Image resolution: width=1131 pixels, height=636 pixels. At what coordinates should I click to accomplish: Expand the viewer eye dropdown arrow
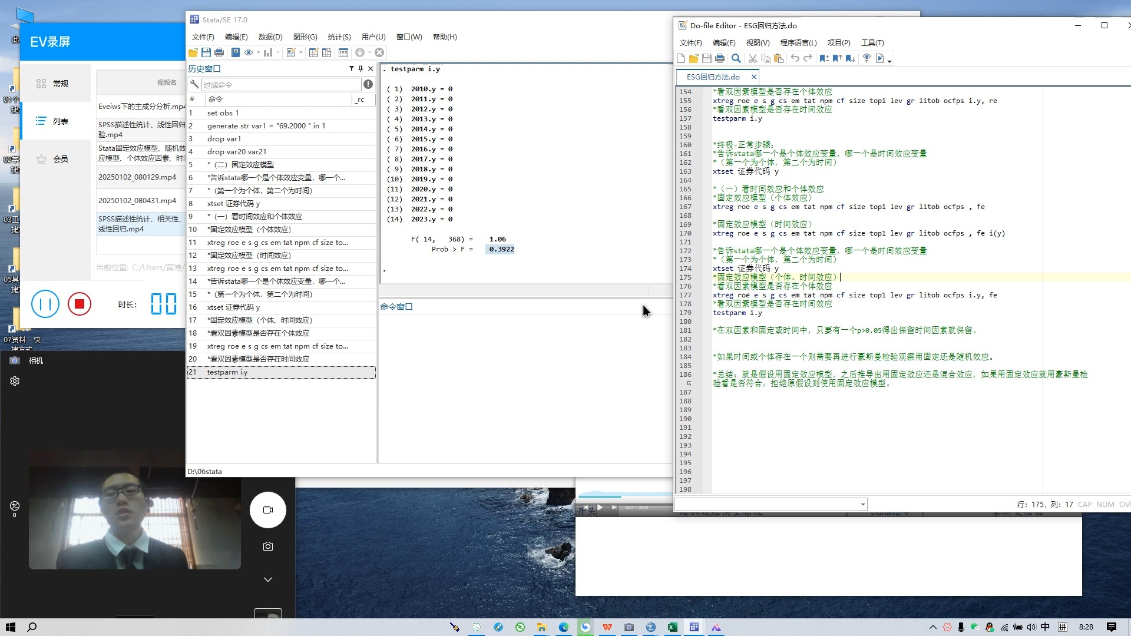[258, 52]
